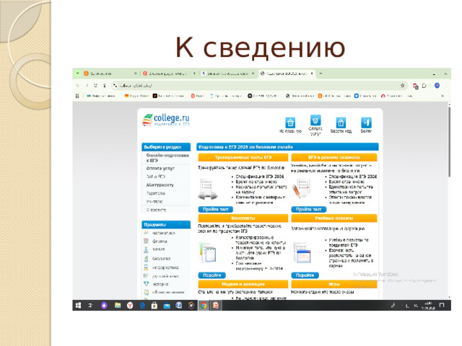The image size is (462, 346).
Task: Open Оплата услуг in the sidebar
Action: point(160,168)
